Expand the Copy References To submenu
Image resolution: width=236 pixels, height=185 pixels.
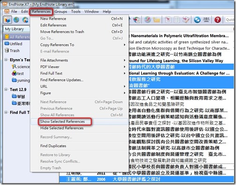pyautogui.click(x=79, y=45)
